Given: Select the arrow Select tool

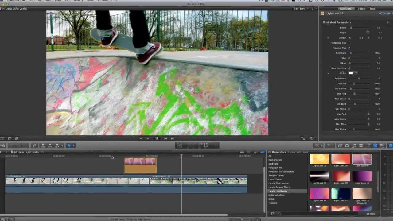Looking at the screenshot, I should [x=69, y=146].
